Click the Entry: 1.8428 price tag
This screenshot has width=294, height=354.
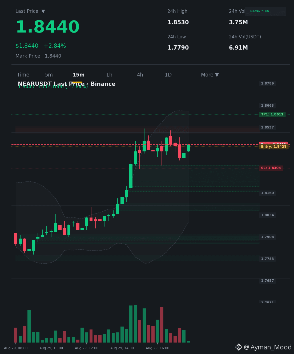[x=274, y=147]
